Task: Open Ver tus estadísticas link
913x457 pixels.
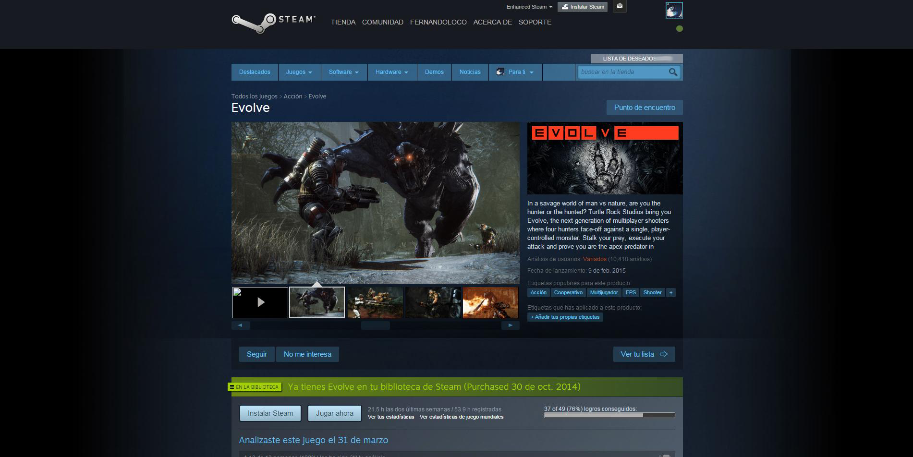Action: (391, 417)
